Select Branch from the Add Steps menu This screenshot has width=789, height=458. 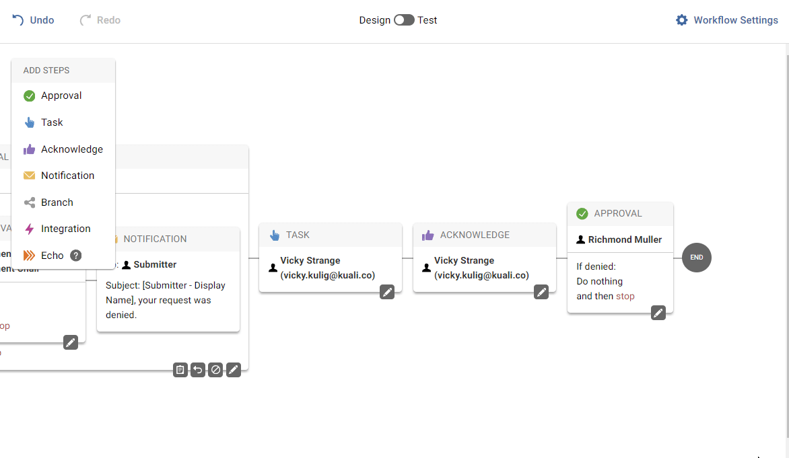click(x=55, y=202)
